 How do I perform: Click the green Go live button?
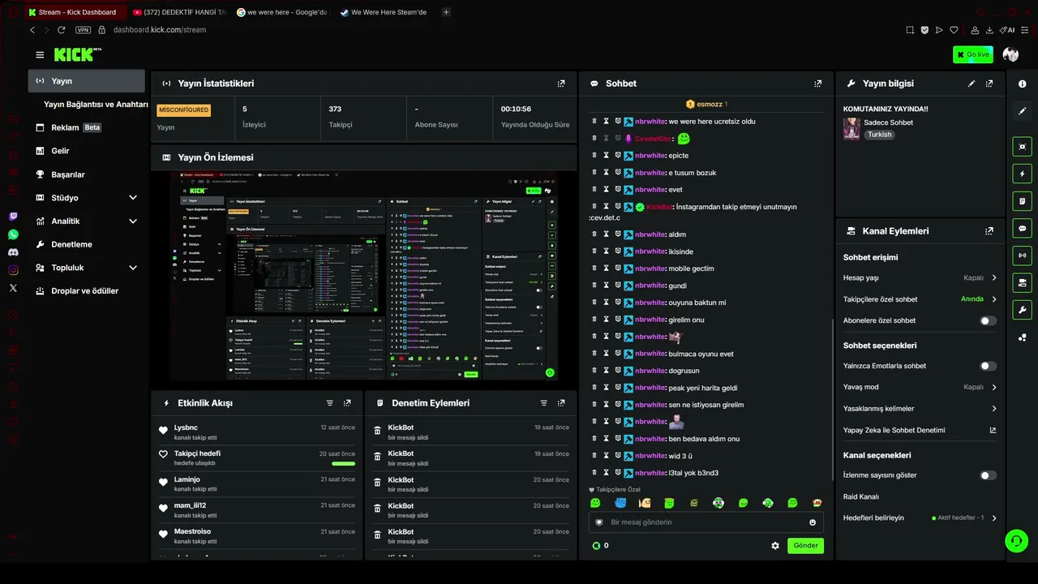pos(973,54)
